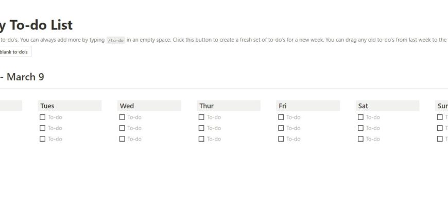
Task: Select the Tues column heading
Action: pos(47,106)
